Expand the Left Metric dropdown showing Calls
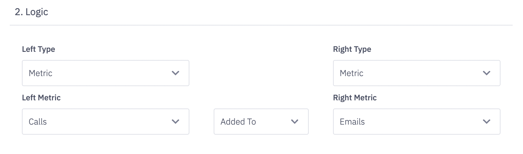 pyautogui.click(x=105, y=122)
